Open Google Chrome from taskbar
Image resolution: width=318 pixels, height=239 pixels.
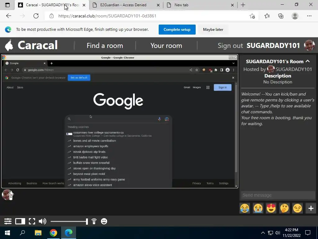click(x=53, y=233)
